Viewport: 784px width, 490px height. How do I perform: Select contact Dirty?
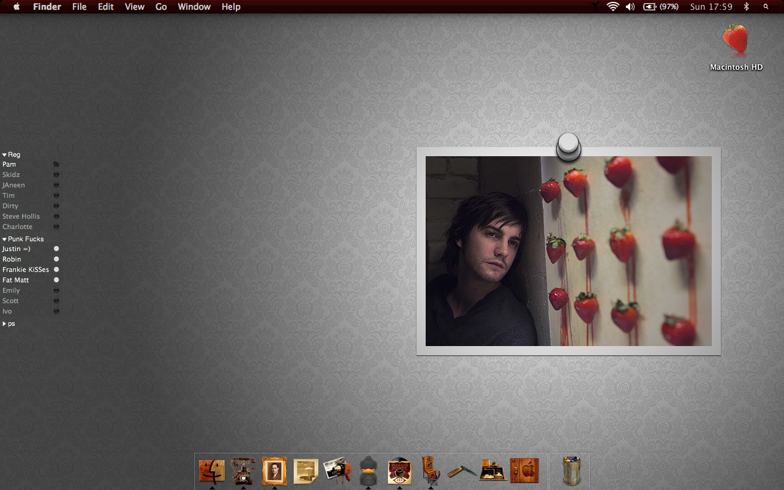[x=10, y=206]
